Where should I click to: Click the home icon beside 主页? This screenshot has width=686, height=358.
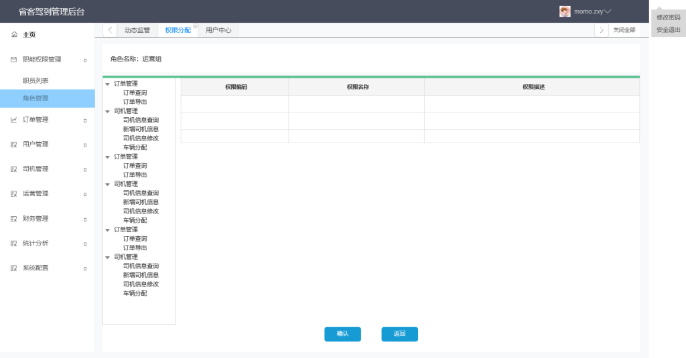pyautogui.click(x=14, y=35)
